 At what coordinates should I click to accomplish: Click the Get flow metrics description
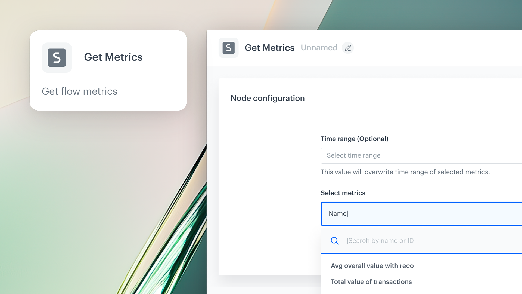79,91
